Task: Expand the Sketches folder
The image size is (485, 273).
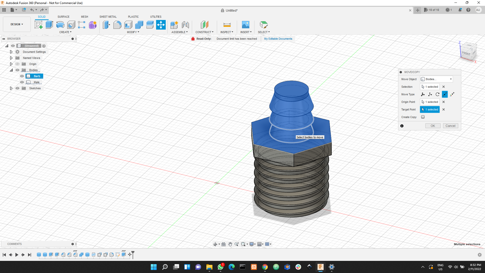Action: [x=11, y=88]
